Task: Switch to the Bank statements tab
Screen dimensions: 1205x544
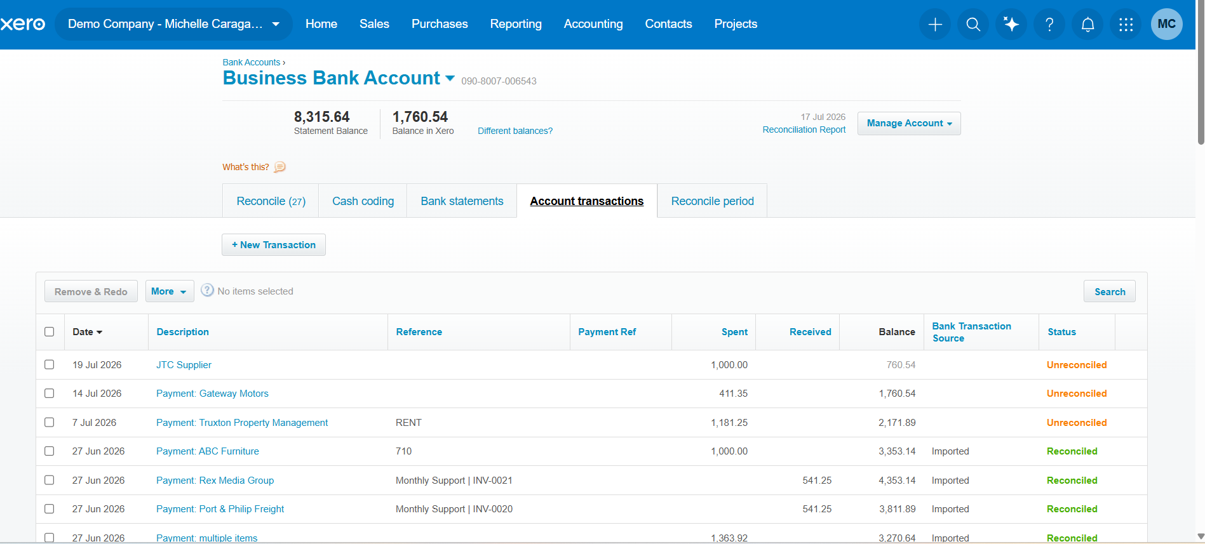Action: click(462, 201)
